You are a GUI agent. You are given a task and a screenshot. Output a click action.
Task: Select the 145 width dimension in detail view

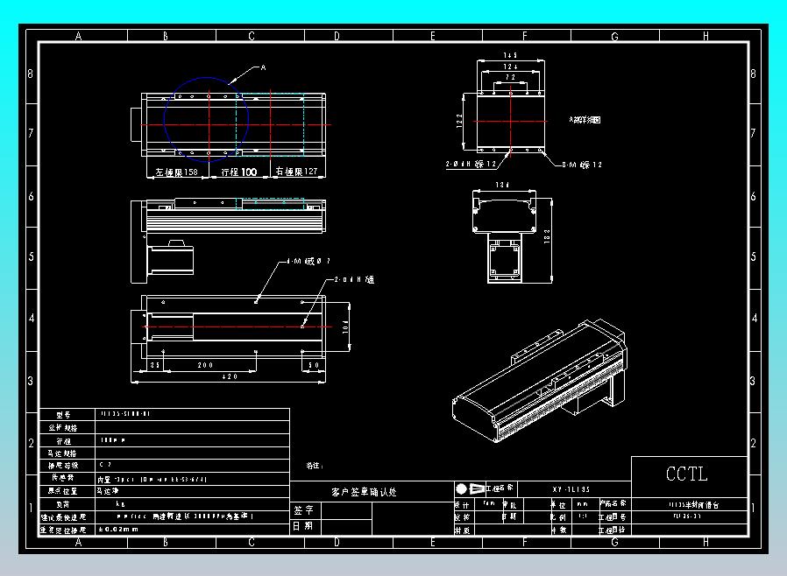[x=510, y=55]
